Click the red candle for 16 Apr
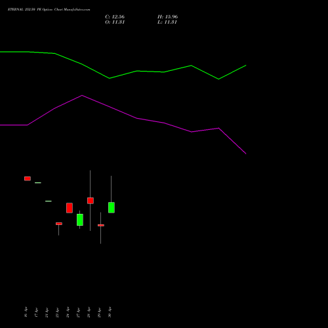 coord(28,178)
